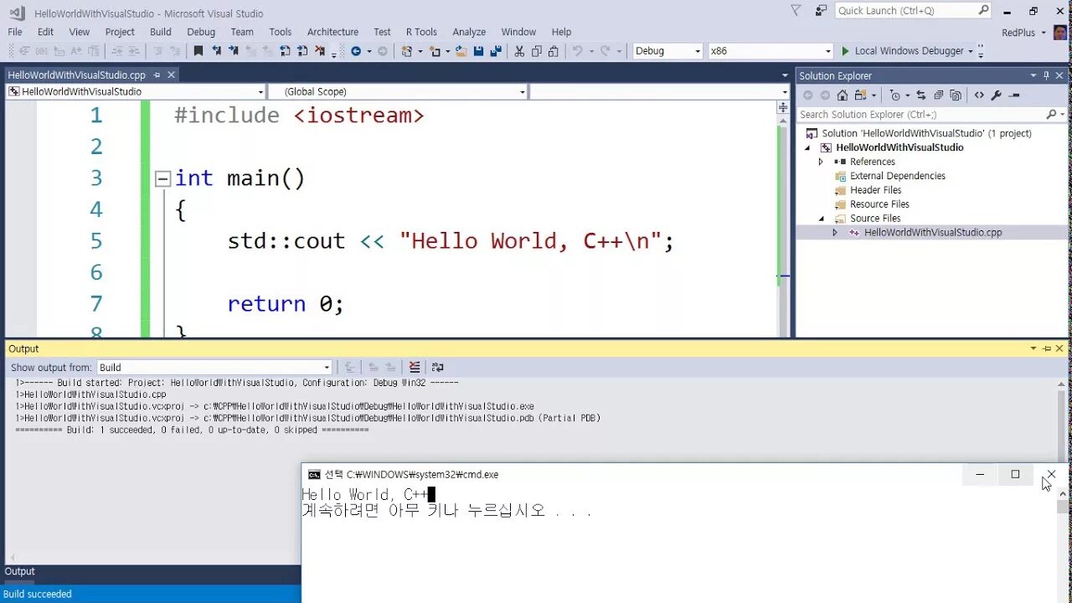
Task: Toggle a bookmark with the bookmark icon
Action: (x=198, y=51)
